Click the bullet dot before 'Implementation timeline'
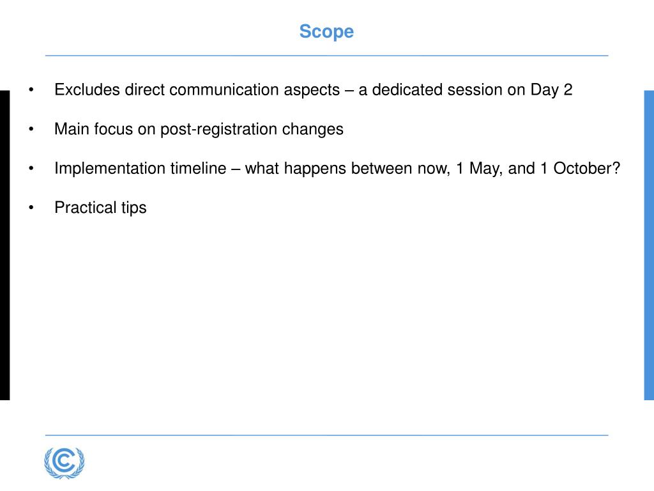 point(31,168)
